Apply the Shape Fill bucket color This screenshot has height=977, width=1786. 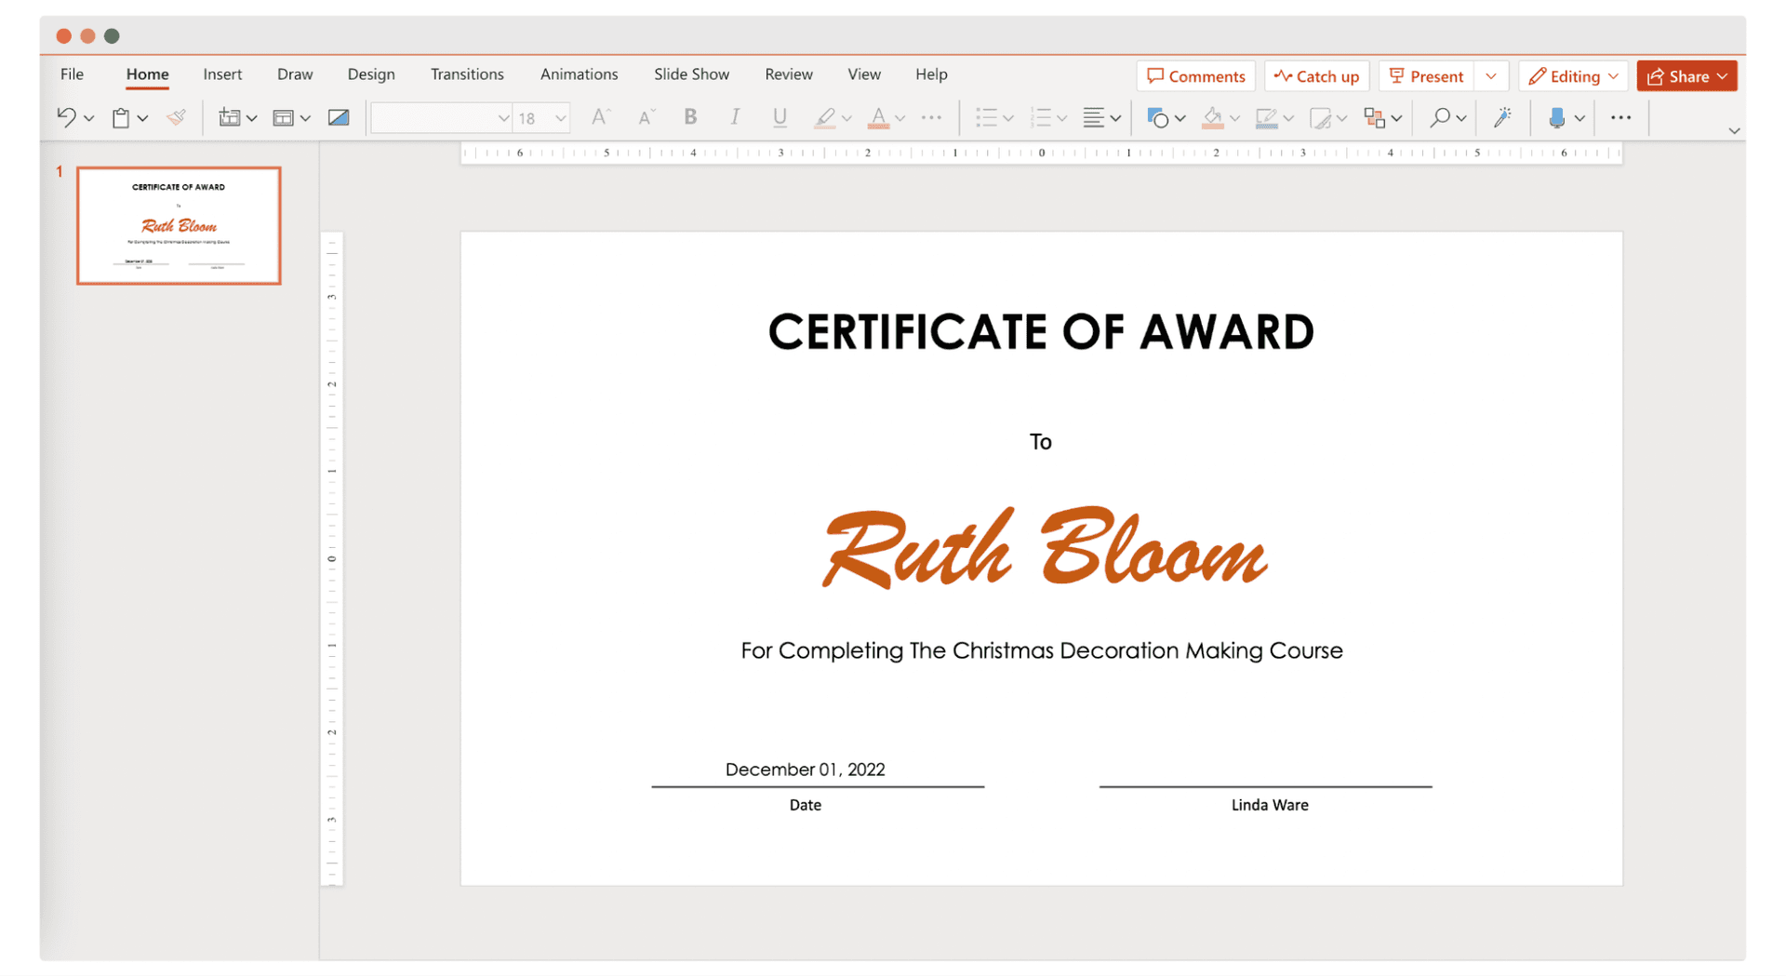pos(1212,118)
